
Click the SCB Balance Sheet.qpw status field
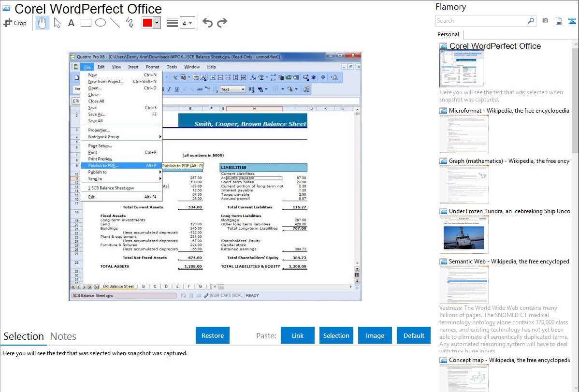[x=124, y=295]
